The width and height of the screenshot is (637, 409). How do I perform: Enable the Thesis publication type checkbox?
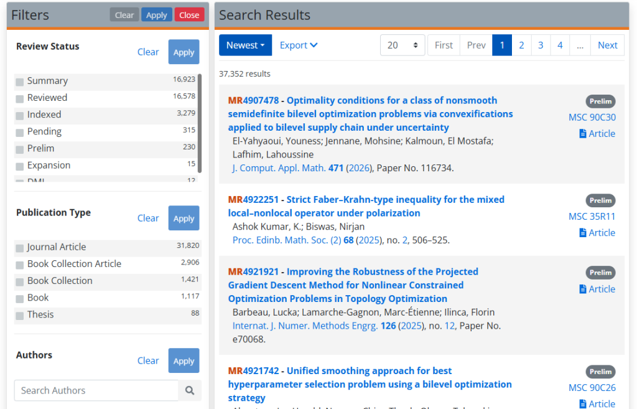[20, 316]
